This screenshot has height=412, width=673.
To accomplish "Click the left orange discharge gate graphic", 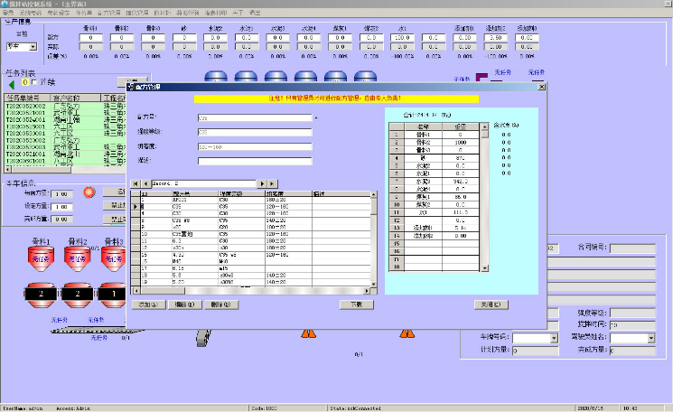I will coord(309,333).
